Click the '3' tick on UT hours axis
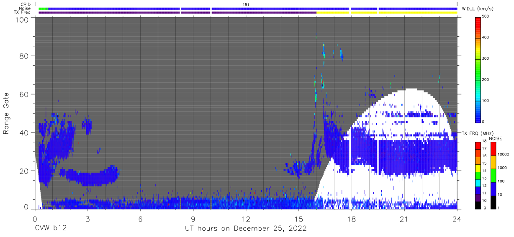The width and height of the screenshot is (514, 237). (x=88, y=219)
